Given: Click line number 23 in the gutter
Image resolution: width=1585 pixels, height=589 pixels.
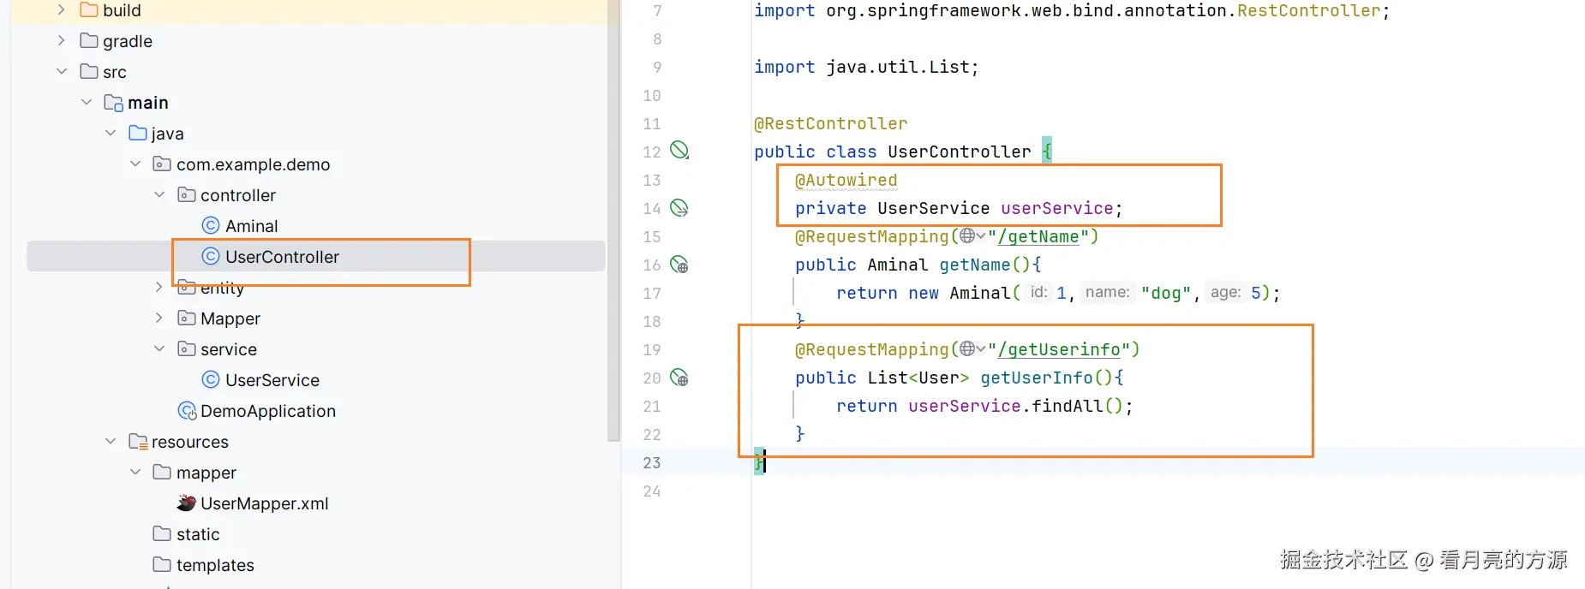Looking at the screenshot, I should click(x=651, y=462).
